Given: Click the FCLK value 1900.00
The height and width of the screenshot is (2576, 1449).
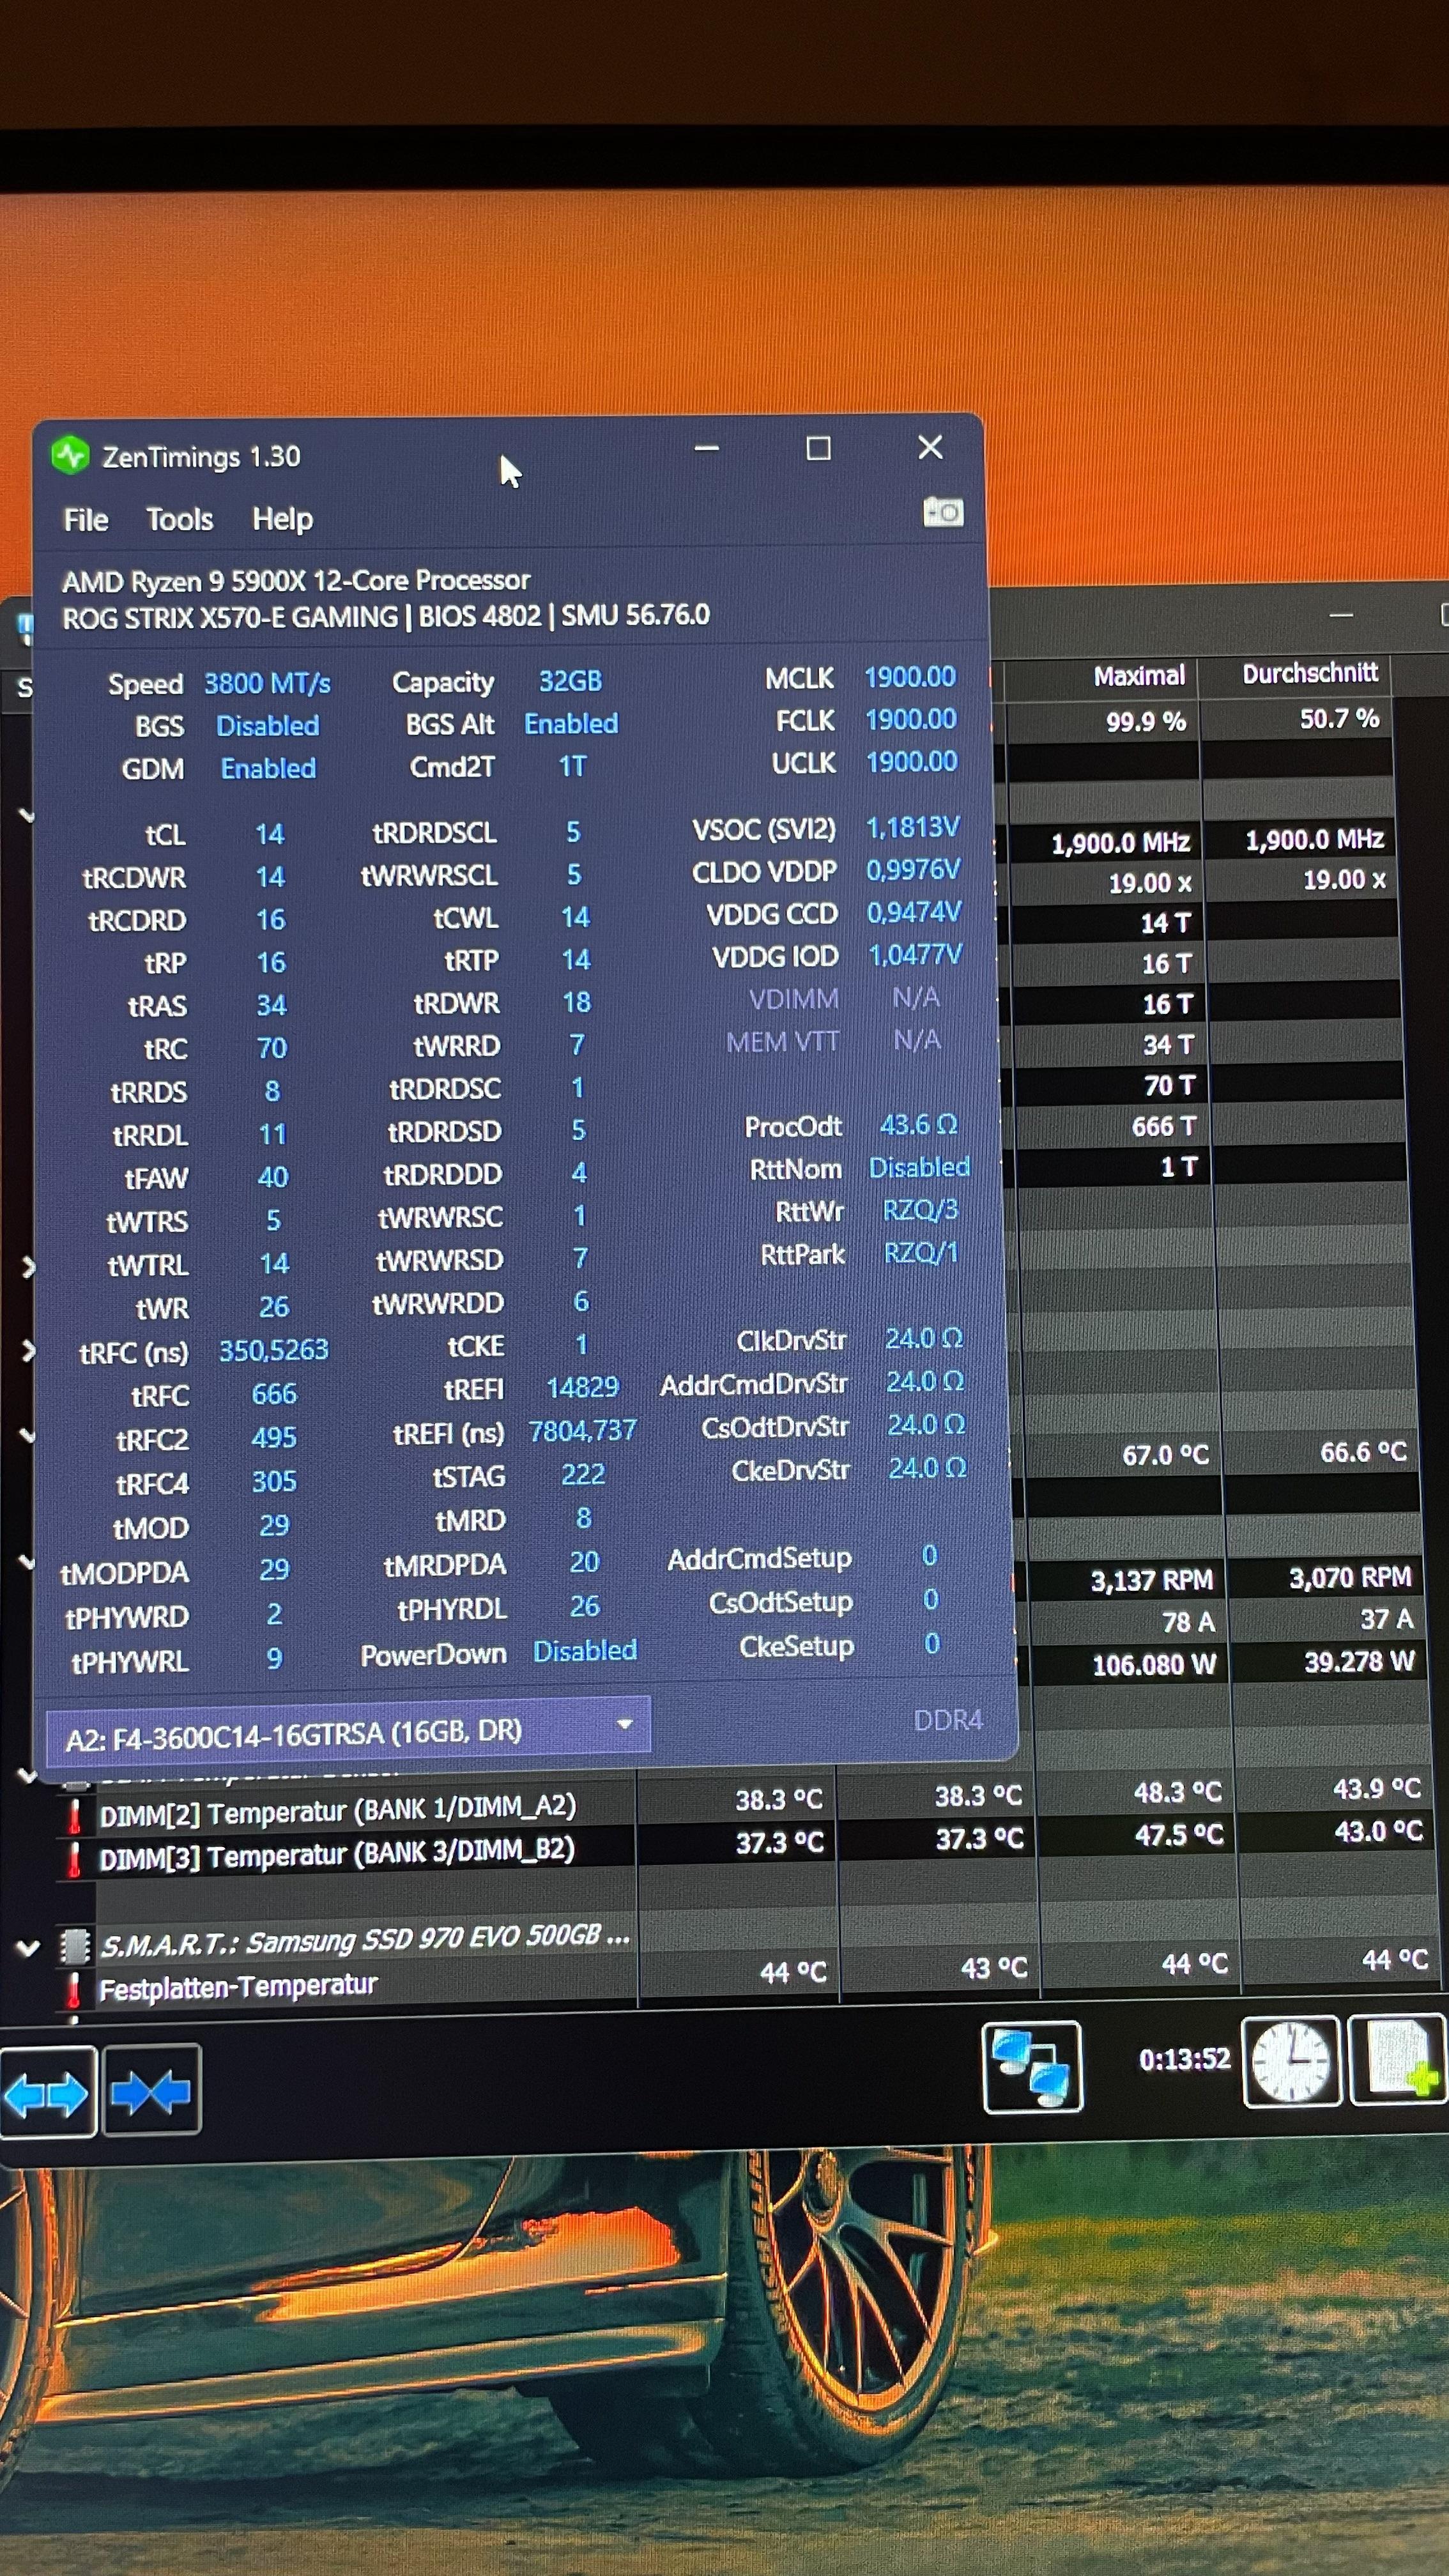Looking at the screenshot, I should (910, 719).
